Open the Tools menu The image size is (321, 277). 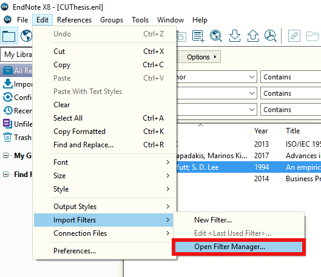coord(140,20)
